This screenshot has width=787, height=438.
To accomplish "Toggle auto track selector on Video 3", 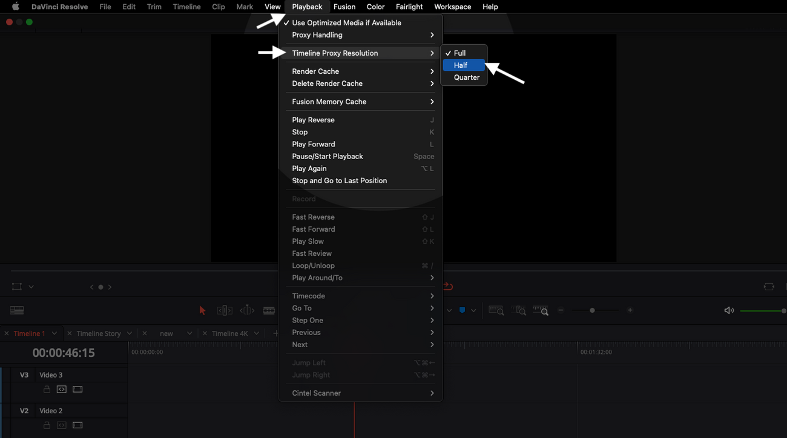I will click(62, 390).
